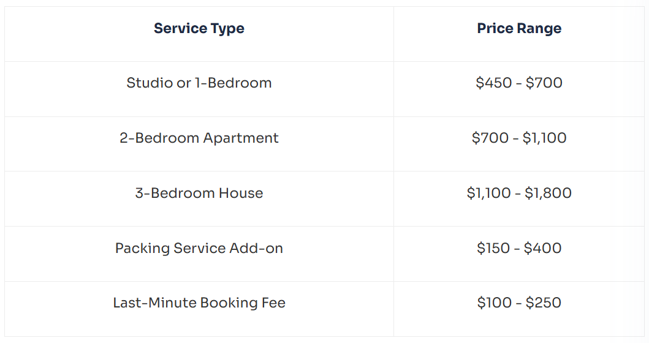Image resolution: width=649 pixels, height=343 pixels.
Task: Click the $1,100 - $1,800 price range
Action: click(519, 193)
